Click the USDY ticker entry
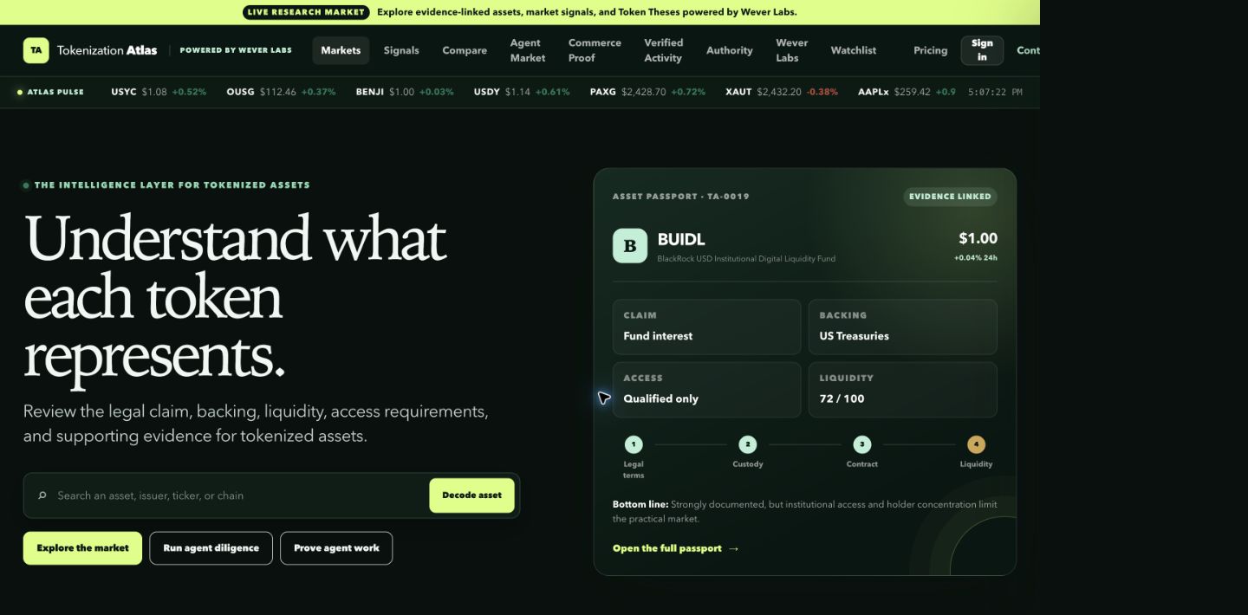Image resolution: width=1248 pixels, height=615 pixels. click(522, 92)
